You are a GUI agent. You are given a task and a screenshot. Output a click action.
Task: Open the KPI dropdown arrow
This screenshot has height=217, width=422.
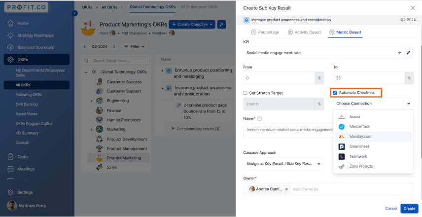[399, 53]
